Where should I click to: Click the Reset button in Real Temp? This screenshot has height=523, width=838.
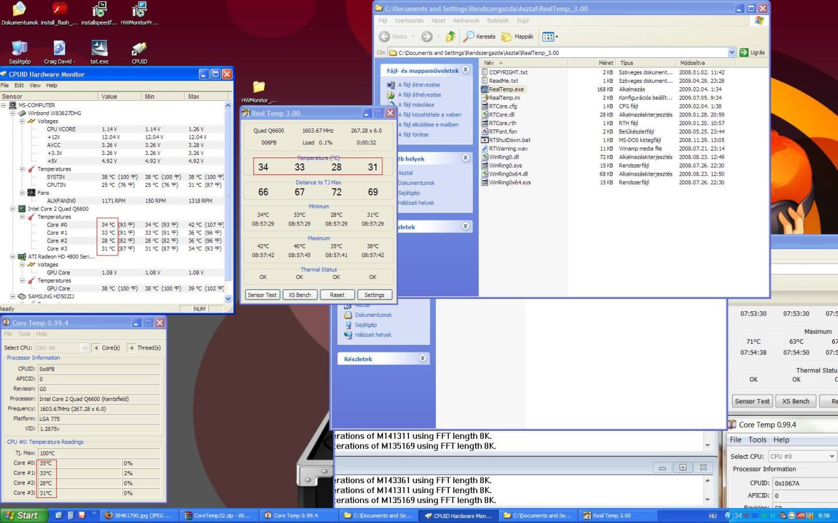click(x=337, y=295)
